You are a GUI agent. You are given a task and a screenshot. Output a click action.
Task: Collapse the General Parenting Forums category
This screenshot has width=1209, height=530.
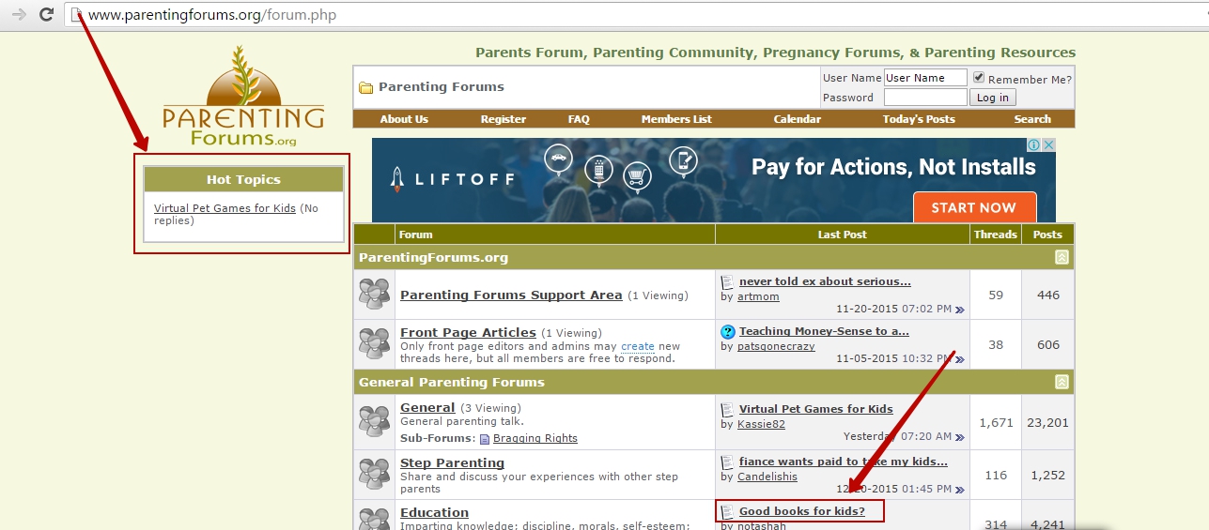tap(1062, 382)
